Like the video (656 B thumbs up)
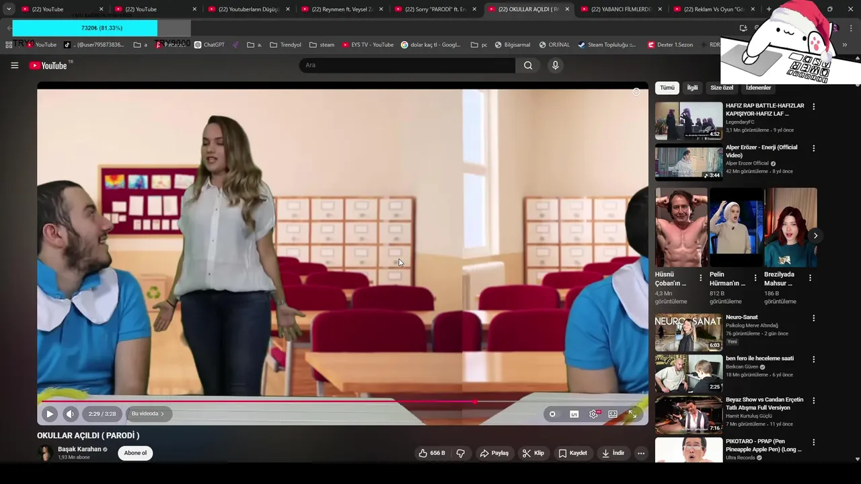This screenshot has height=484, width=861. [432, 453]
